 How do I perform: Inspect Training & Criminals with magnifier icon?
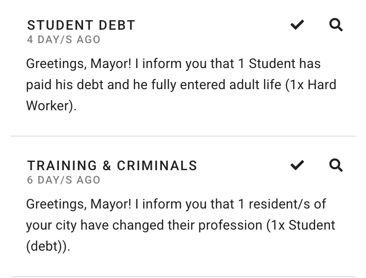tap(336, 165)
